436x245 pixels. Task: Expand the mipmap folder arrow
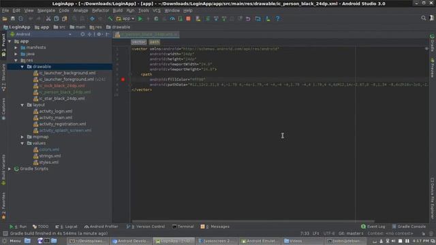coord(22,137)
